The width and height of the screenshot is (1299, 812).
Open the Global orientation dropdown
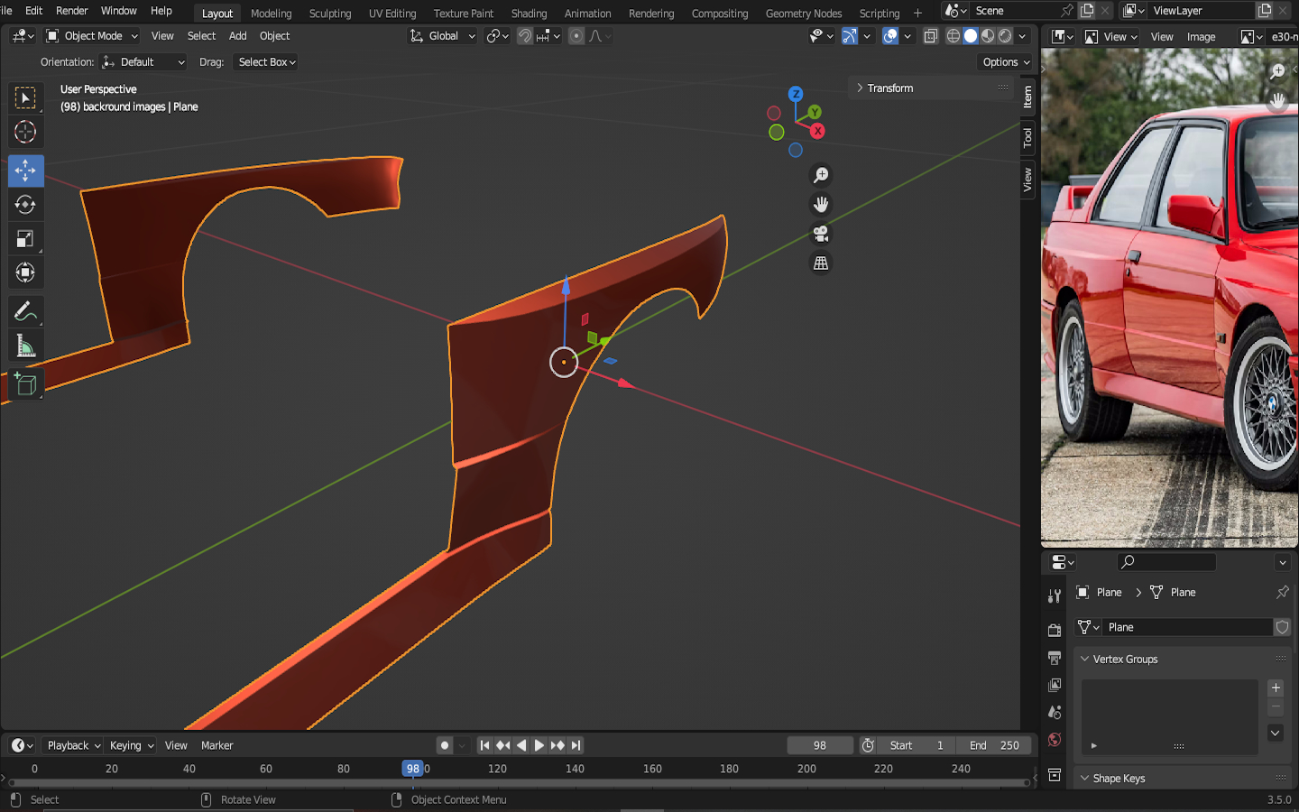[x=442, y=36]
